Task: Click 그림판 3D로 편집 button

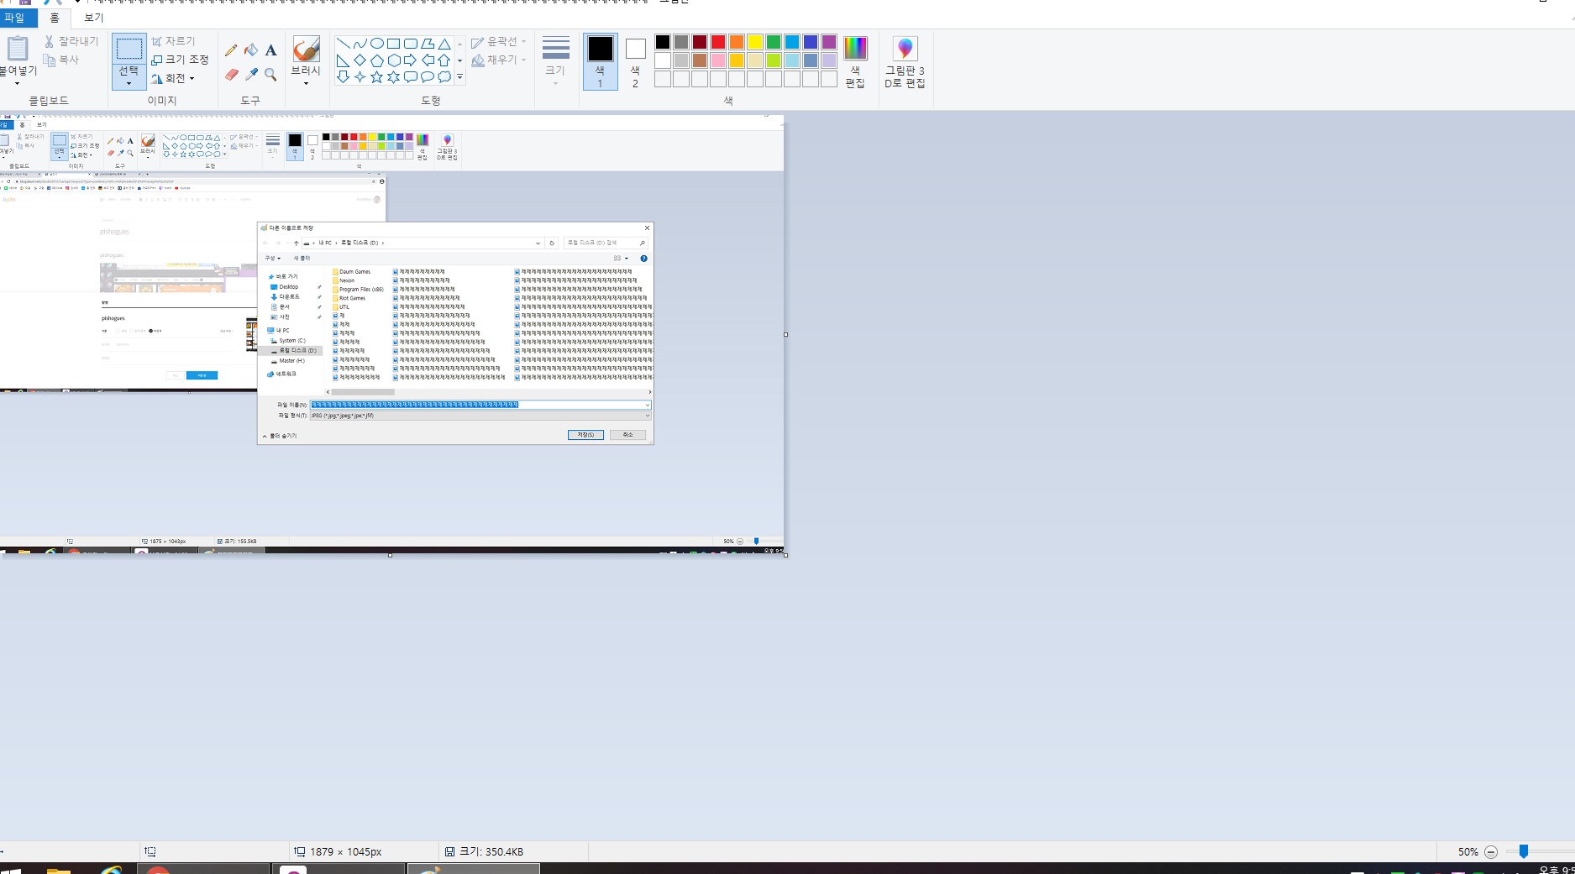Action: (x=905, y=62)
